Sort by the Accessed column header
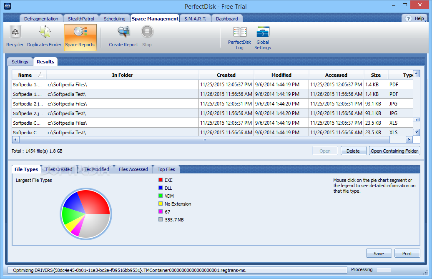Viewport: 432px width, 279px height. point(336,75)
